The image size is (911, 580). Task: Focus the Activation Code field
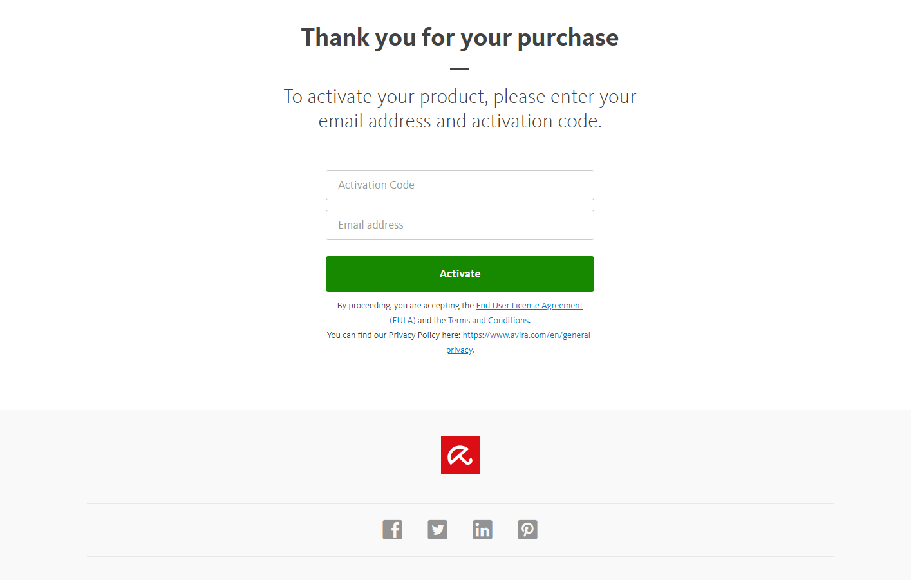[x=460, y=185]
